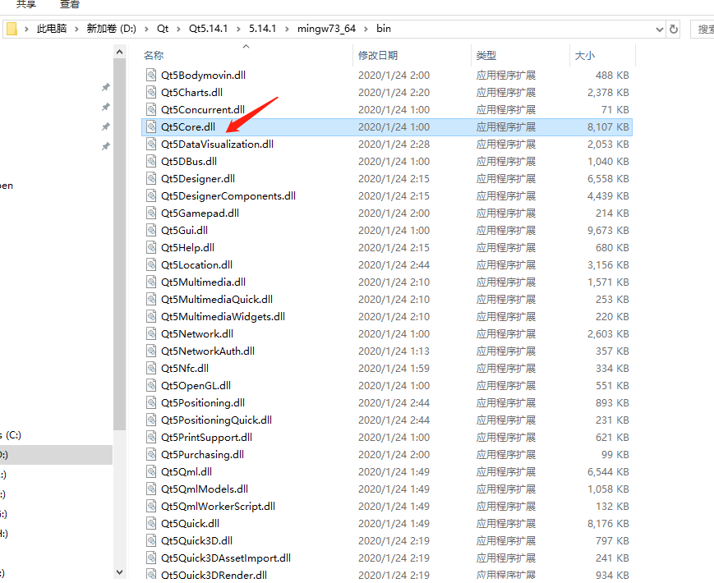Screen dimensions: 714x583
Task: Click the Qt5Network.dll file icon
Action: 150,333
